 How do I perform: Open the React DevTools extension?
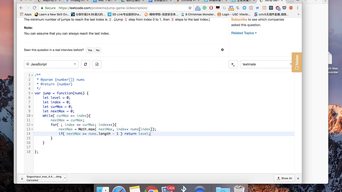(271, 8)
